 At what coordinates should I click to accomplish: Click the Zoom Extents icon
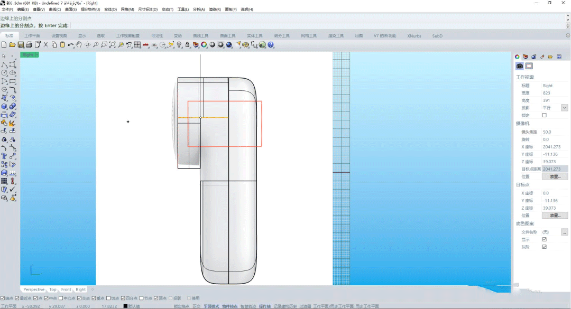pyautogui.click(x=112, y=45)
